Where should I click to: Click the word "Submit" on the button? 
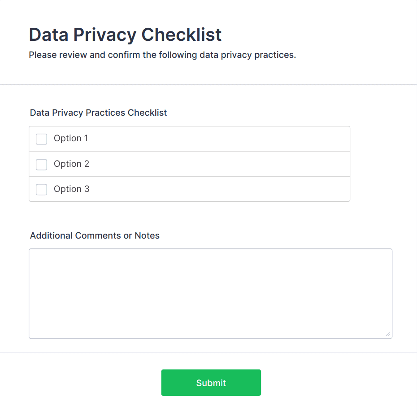click(211, 383)
